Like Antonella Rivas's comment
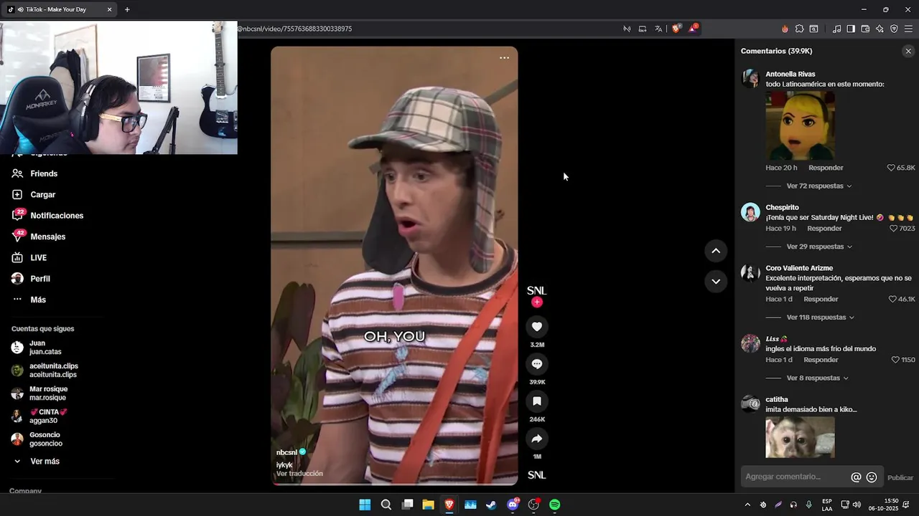This screenshot has height=516, width=919. tap(891, 168)
